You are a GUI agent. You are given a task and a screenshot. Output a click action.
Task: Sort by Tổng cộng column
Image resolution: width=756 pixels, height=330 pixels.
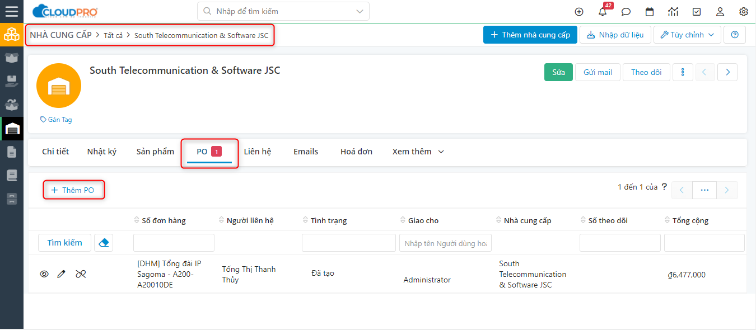tap(687, 220)
